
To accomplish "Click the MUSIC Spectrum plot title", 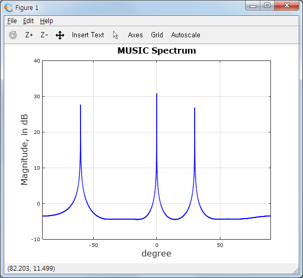I will pos(157,51).
